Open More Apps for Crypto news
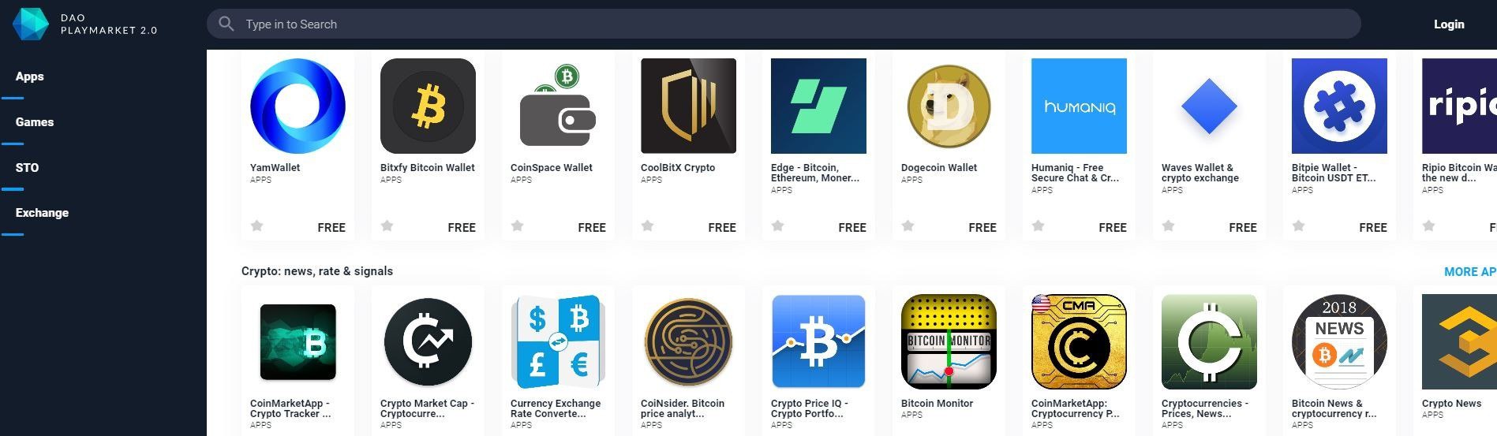 pyautogui.click(x=1470, y=271)
